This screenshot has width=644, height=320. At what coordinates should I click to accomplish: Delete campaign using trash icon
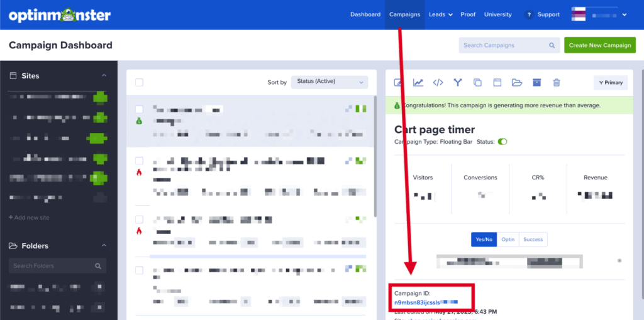coord(556,82)
